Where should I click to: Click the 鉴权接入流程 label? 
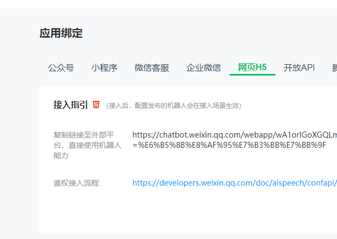(77, 183)
